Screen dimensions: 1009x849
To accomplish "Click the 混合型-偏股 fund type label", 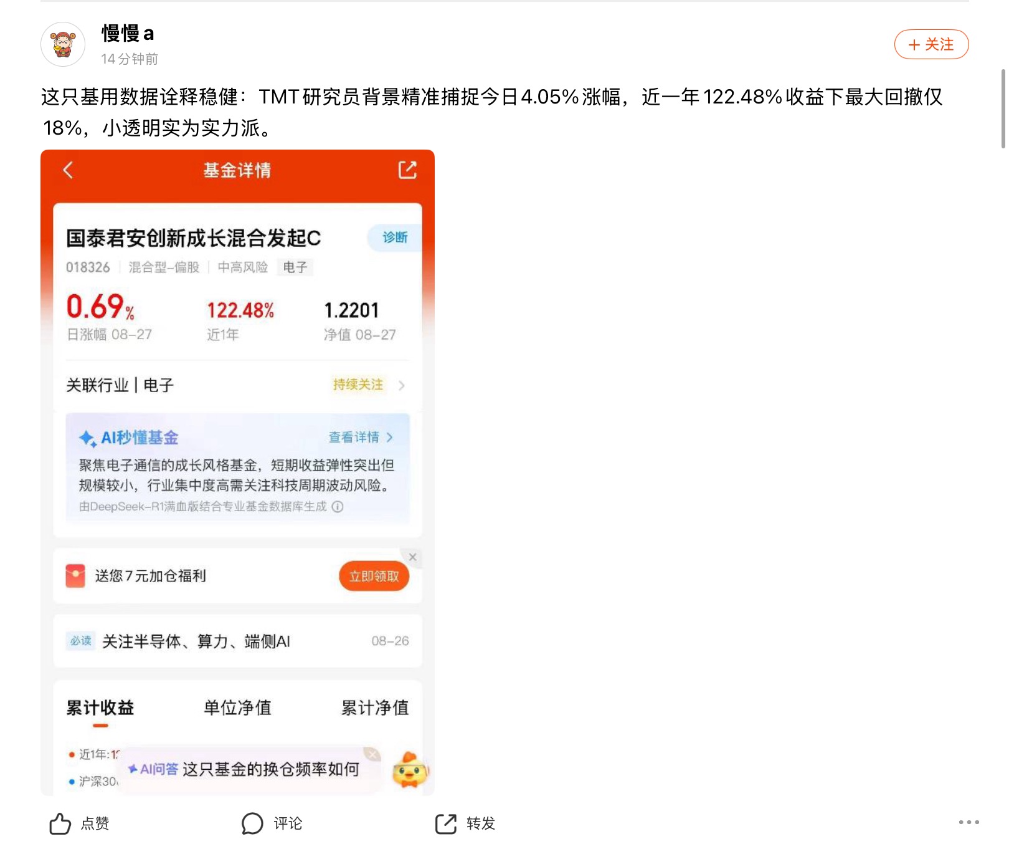I will click(x=164, y=267).
